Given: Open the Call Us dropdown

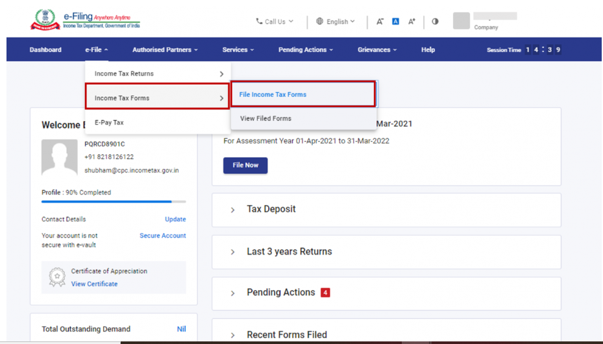Looking at the screenshot, I should click(275, 21).
